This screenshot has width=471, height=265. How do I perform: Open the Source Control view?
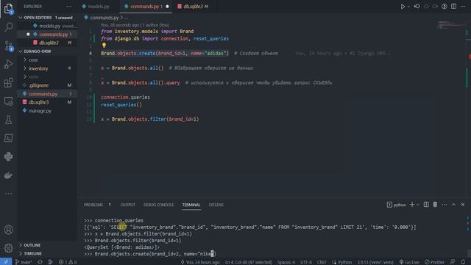tap(8, 46)
